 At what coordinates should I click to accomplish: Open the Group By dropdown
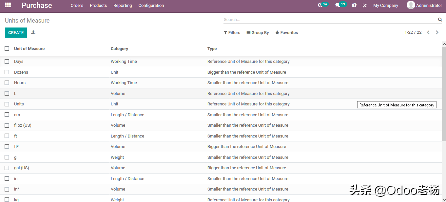coord(258,33)
